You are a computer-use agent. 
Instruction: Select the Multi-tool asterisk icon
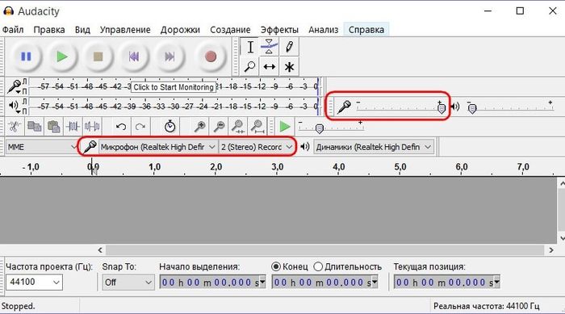tap(289, 67)
